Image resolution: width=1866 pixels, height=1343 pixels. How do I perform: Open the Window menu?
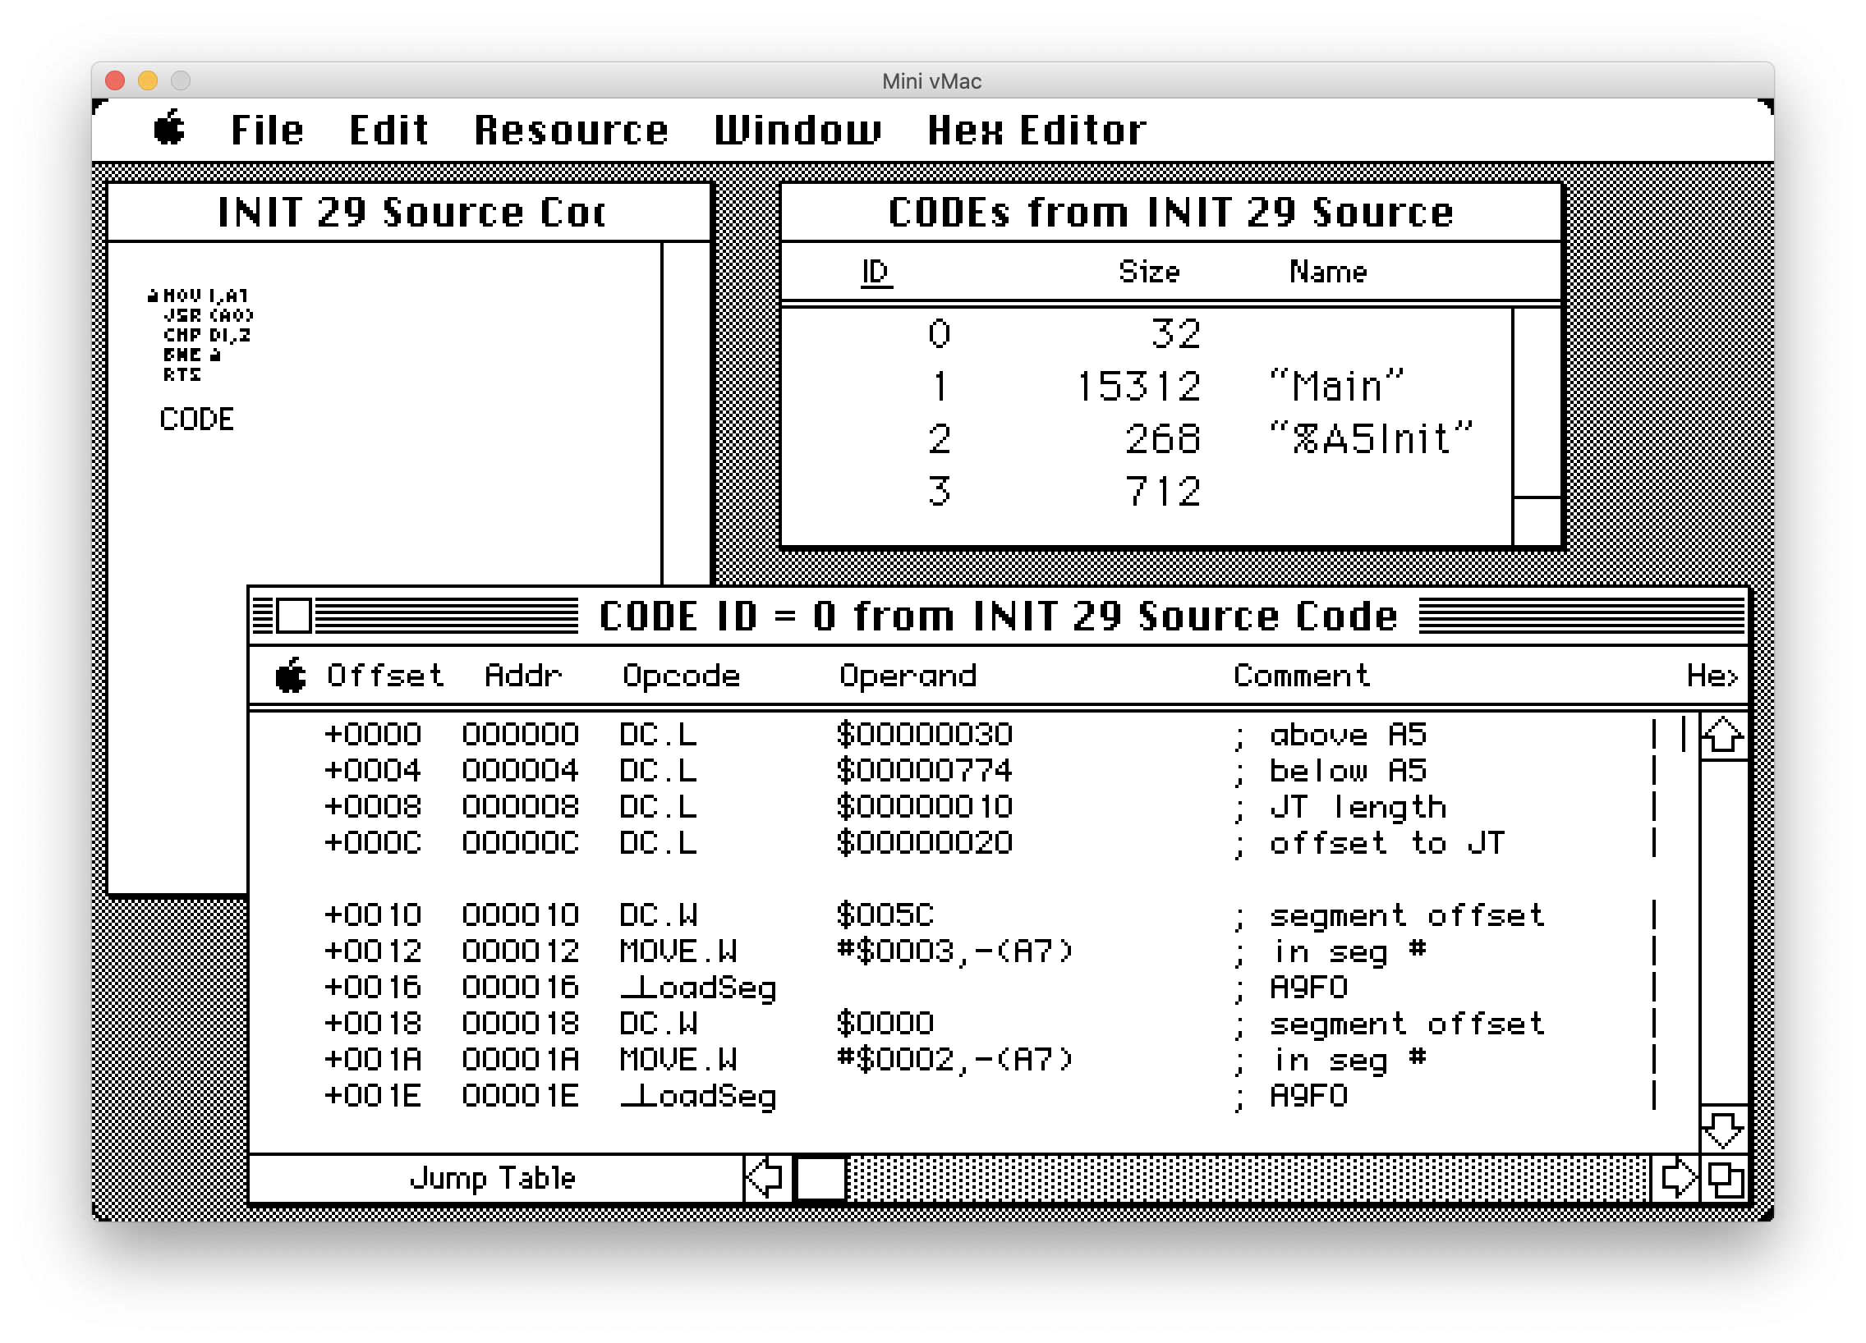pyautogui.click(x=797, y=130)
